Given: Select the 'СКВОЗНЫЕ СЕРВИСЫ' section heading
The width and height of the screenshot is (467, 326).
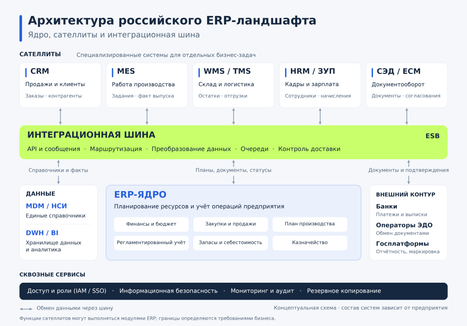Looking at the screenshot, I should click(x=52, y=274).
